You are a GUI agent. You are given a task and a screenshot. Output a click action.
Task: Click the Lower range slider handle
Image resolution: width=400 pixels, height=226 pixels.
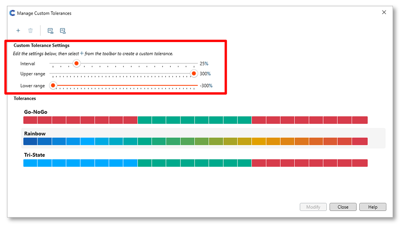point(53,85)
